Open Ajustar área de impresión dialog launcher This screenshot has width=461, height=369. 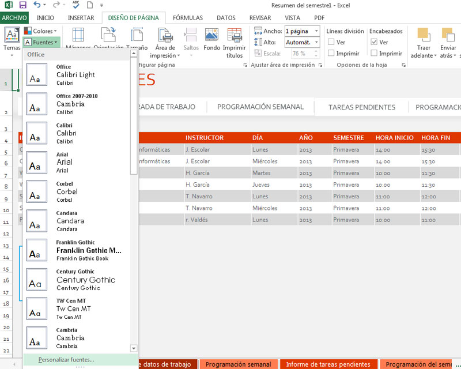click(x=320, y=65)
